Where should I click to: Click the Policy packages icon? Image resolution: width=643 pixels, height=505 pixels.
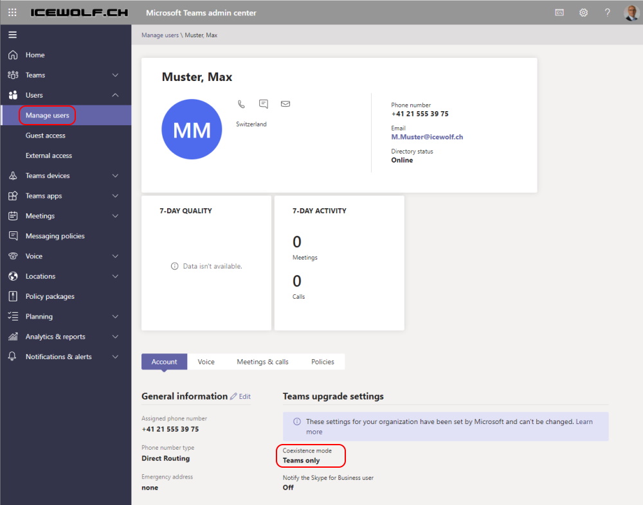pyautogui.click(x=13, y=296)
